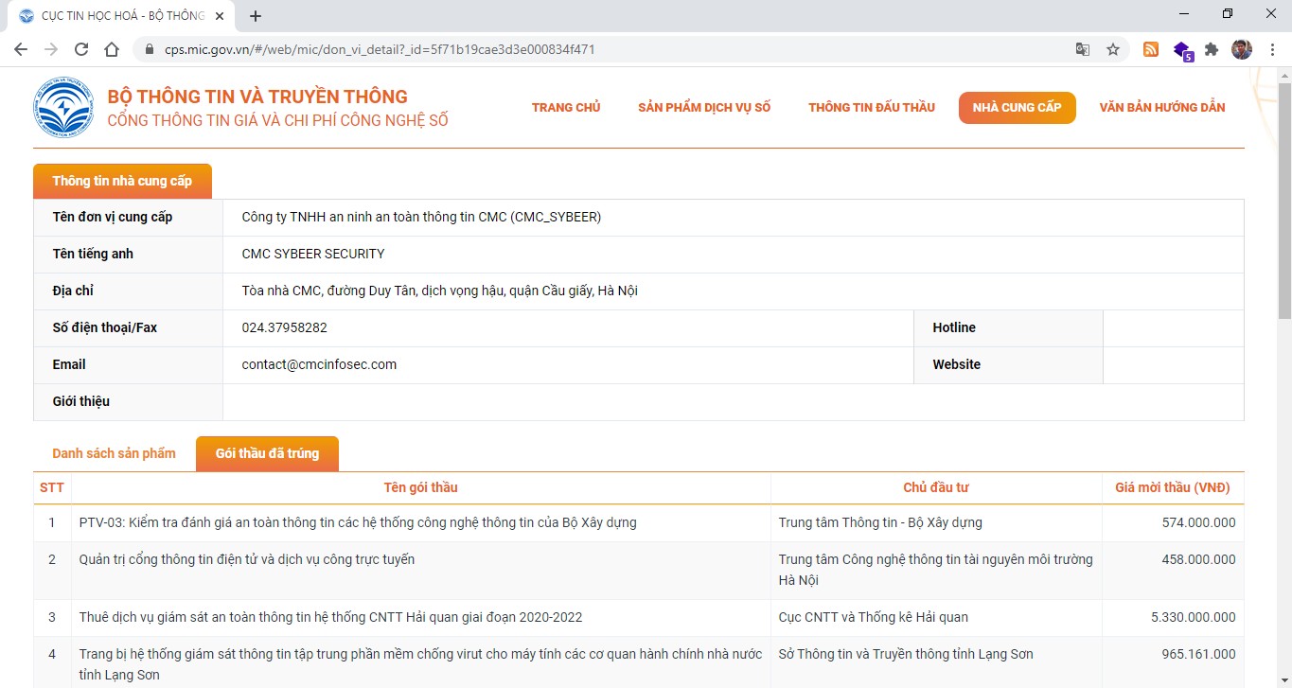Click CMC SYBEER SECURITY English name
Viewport: 1292px width, 688px height.
coord(313,254)
